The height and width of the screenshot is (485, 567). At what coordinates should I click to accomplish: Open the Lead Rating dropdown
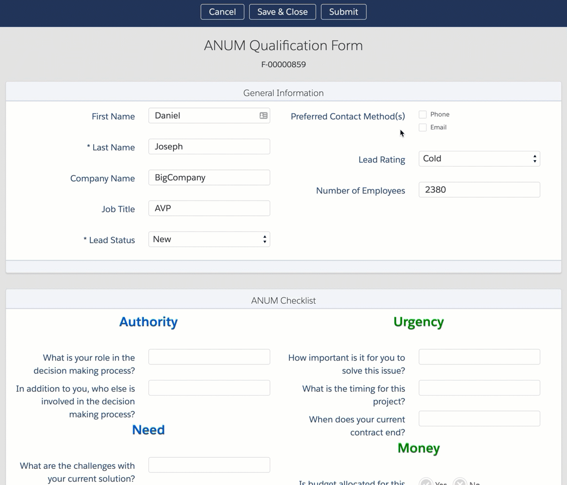click(479, 159)
